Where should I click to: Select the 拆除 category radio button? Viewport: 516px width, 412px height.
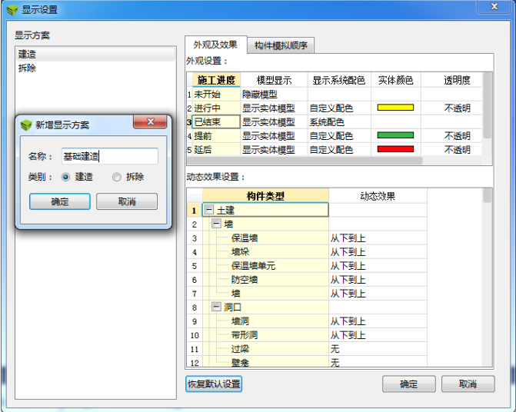coord(116,178)
